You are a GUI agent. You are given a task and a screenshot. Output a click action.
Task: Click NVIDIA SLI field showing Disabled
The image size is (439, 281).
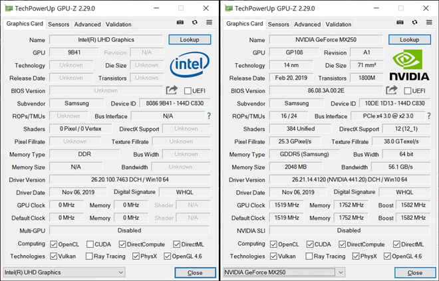[x=350, y=231]
